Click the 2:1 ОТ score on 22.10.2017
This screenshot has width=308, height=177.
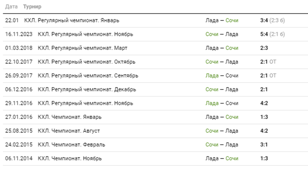pyautogui.click(x=267, y=62)
